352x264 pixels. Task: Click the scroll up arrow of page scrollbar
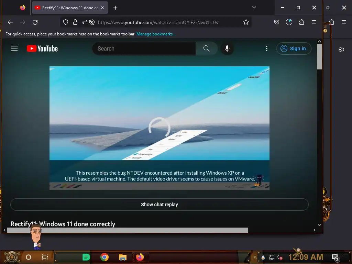click(319, 42)
